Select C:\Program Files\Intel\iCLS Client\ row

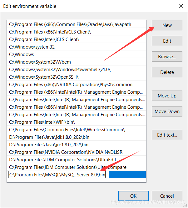pos(77,39)
